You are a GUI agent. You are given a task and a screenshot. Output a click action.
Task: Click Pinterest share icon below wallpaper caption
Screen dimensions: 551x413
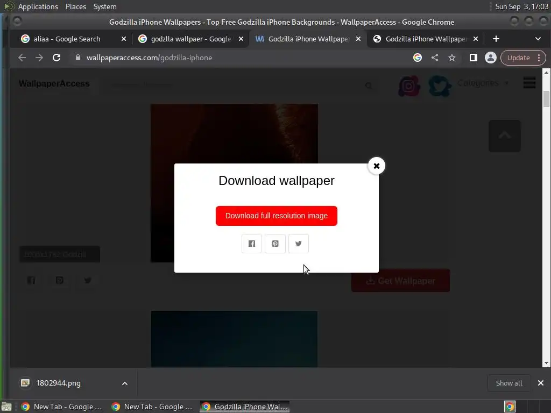(x=59, y=280)
